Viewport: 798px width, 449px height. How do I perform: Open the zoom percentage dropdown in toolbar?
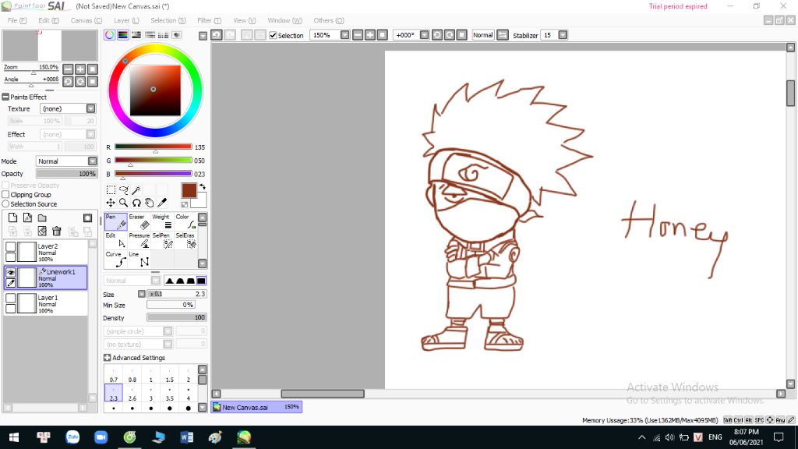(x=344, y=34)
